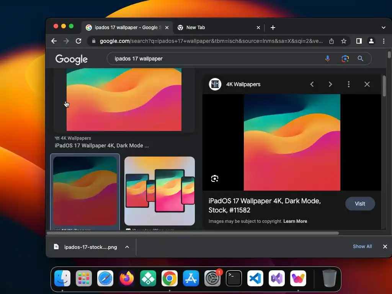Screen dimensions: 392x294
Task: Open the Chrome three-dot menu
Action: coord(384,41)
